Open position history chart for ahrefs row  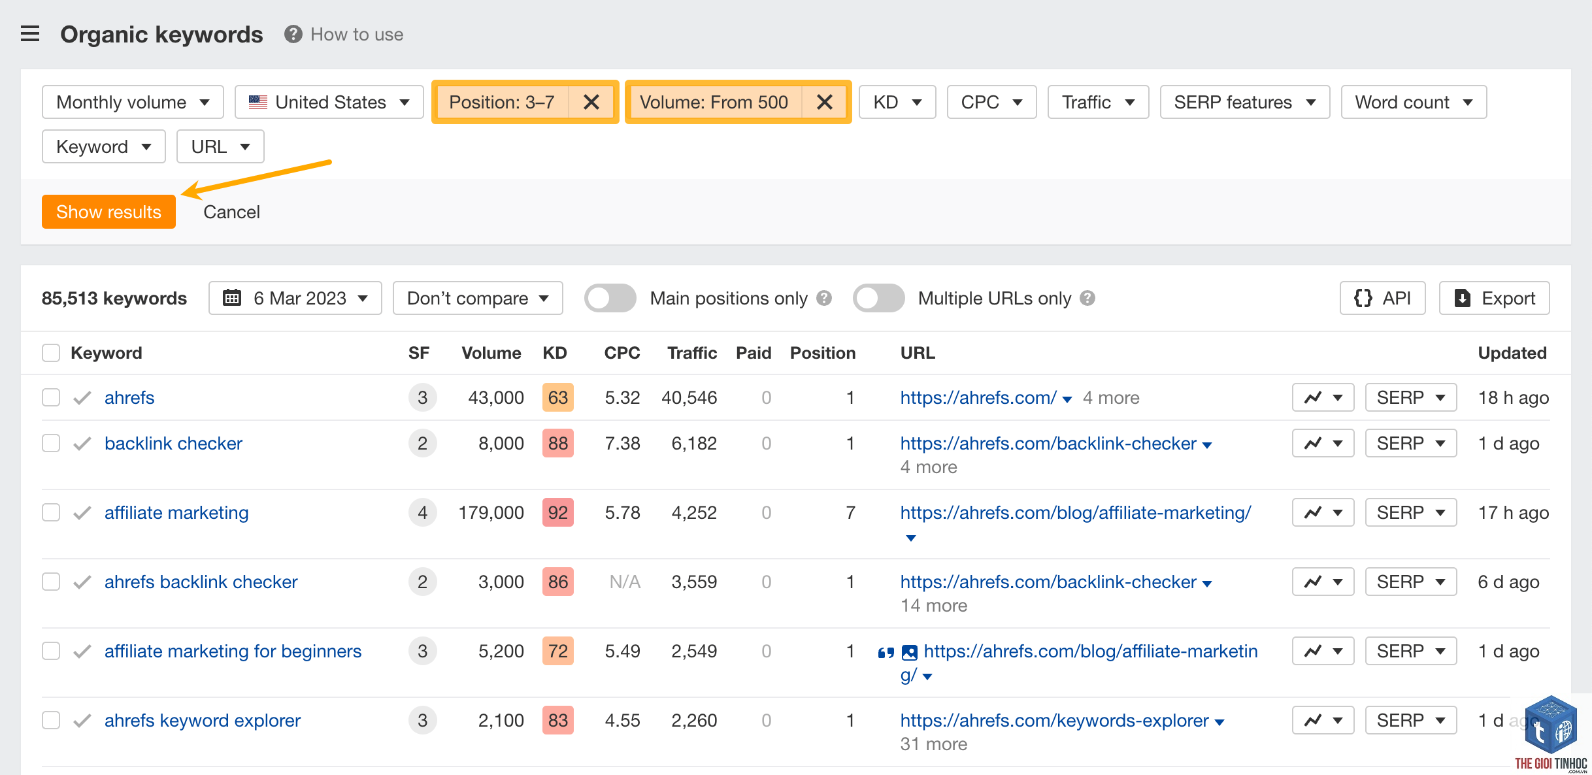click(1323, 397)
